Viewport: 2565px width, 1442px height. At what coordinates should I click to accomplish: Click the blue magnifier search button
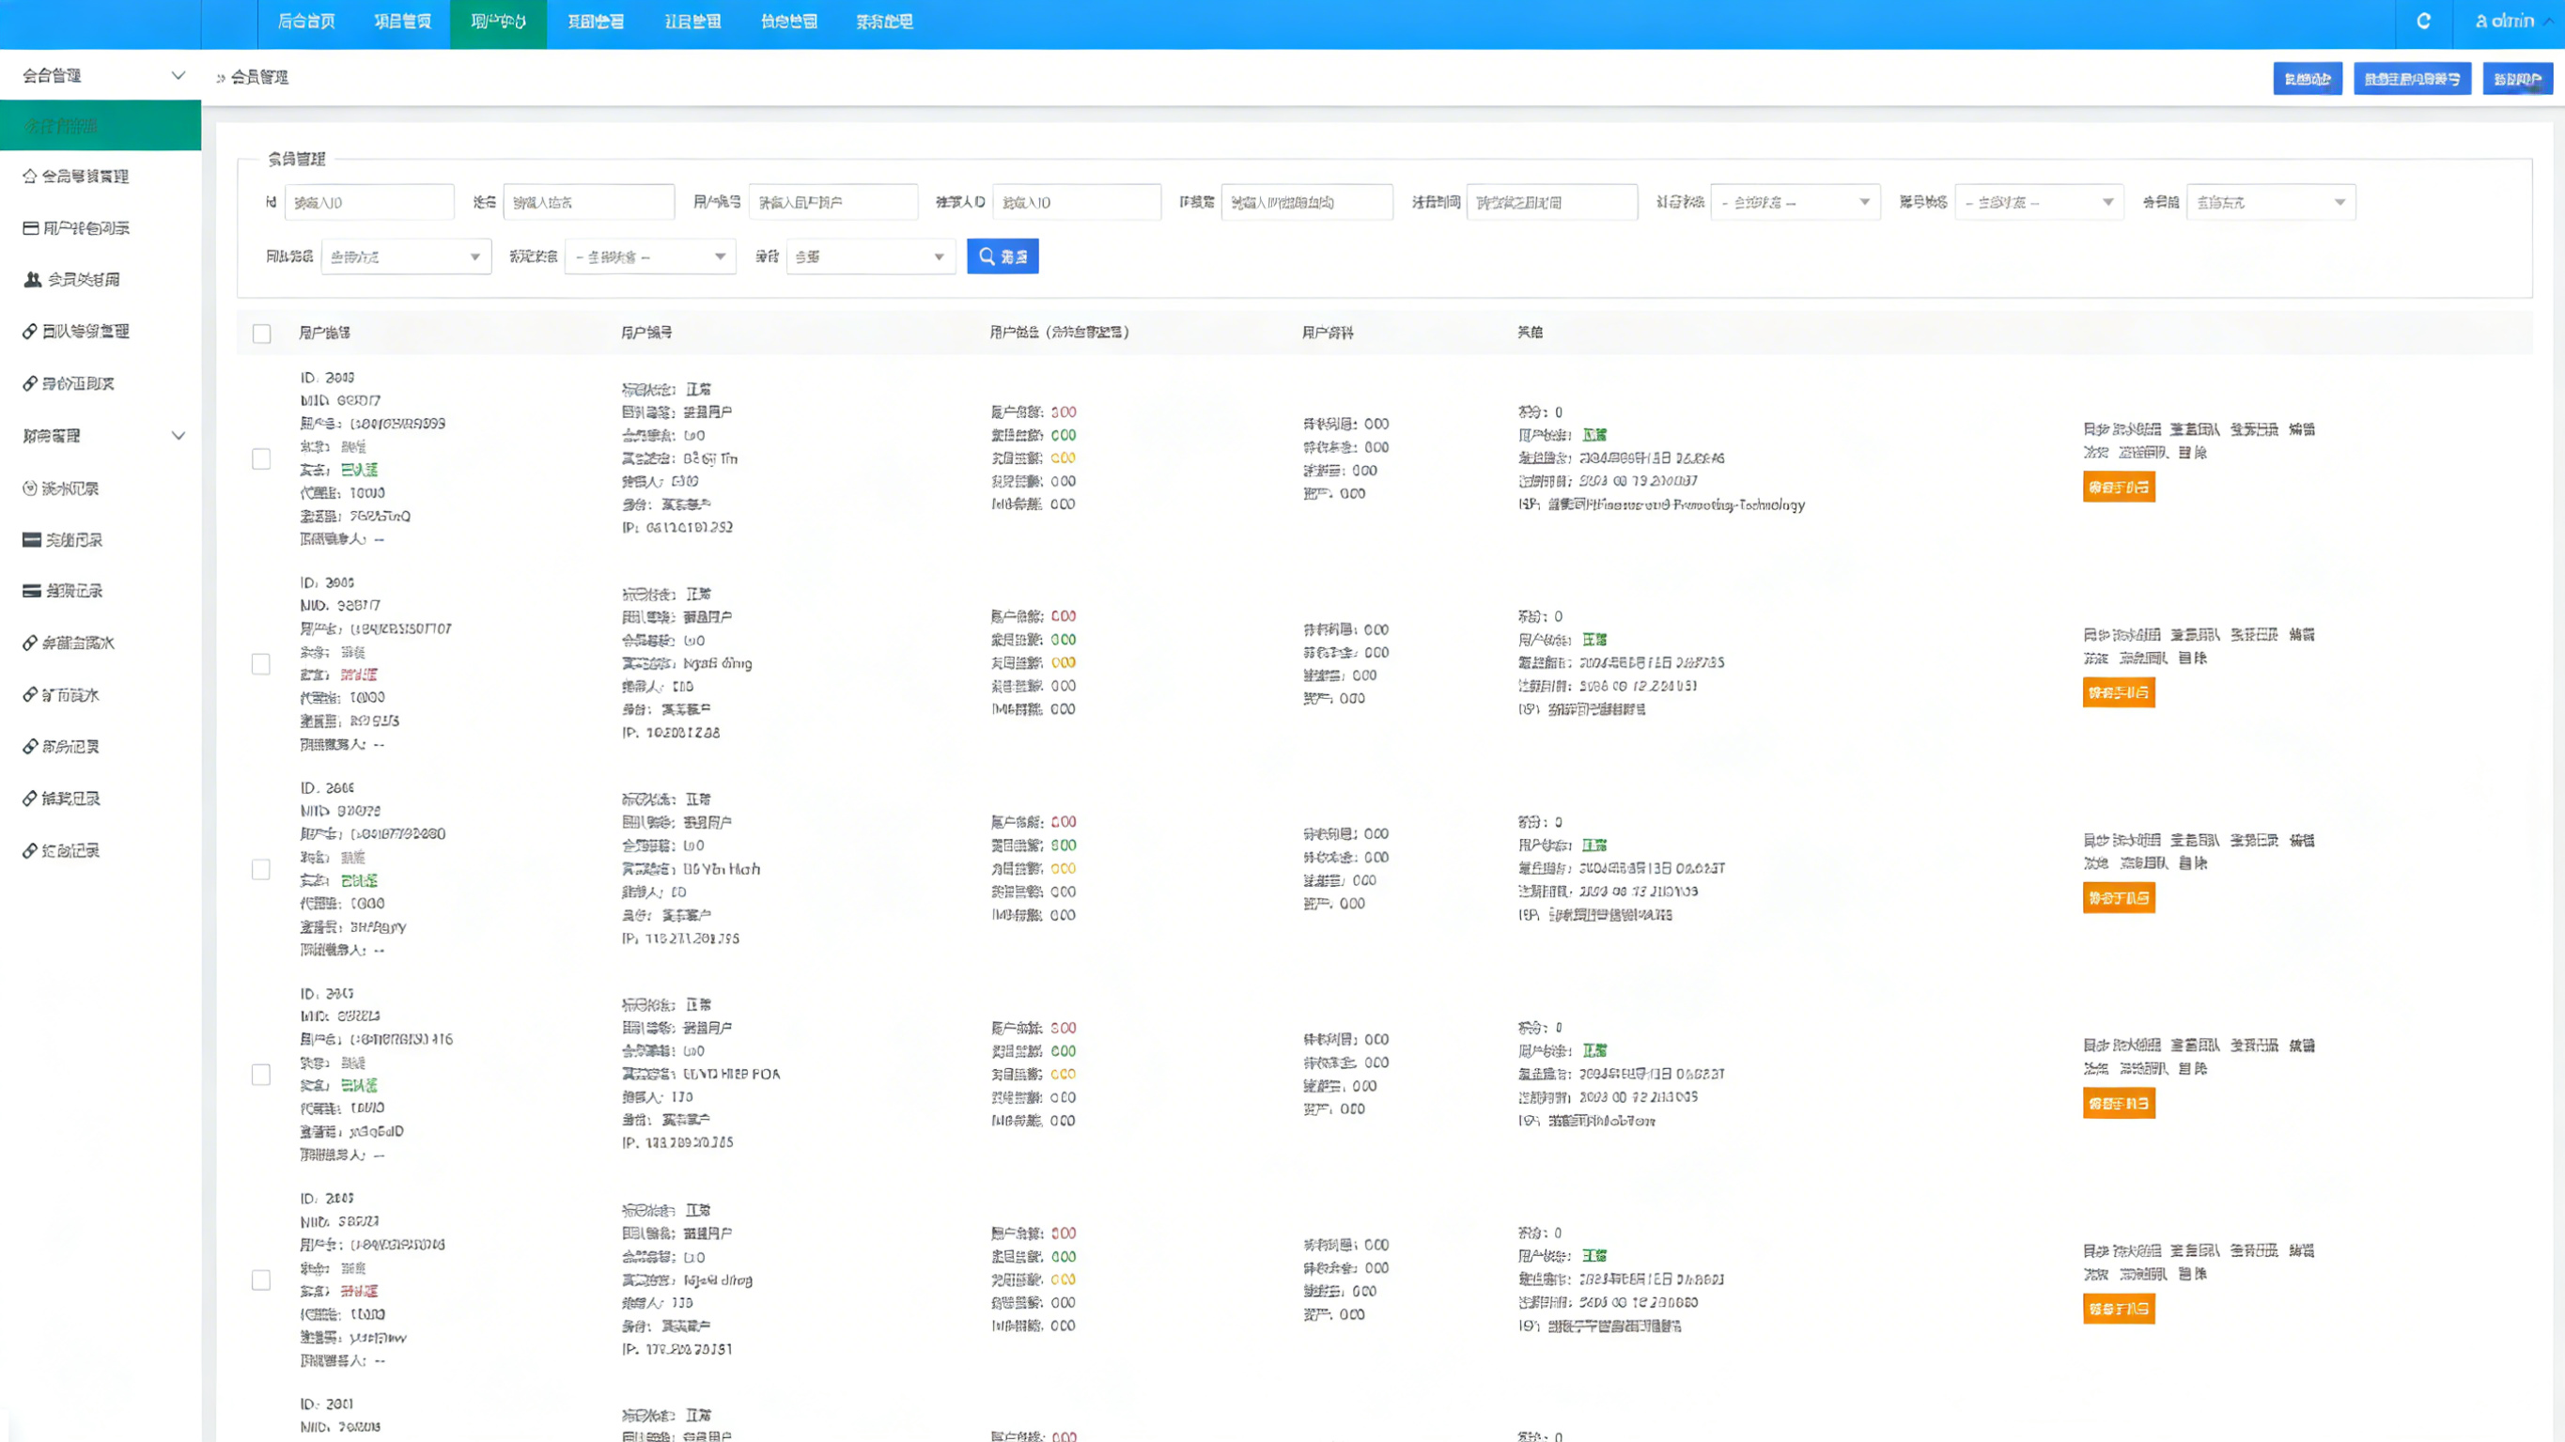click(x=1002, y=257)
